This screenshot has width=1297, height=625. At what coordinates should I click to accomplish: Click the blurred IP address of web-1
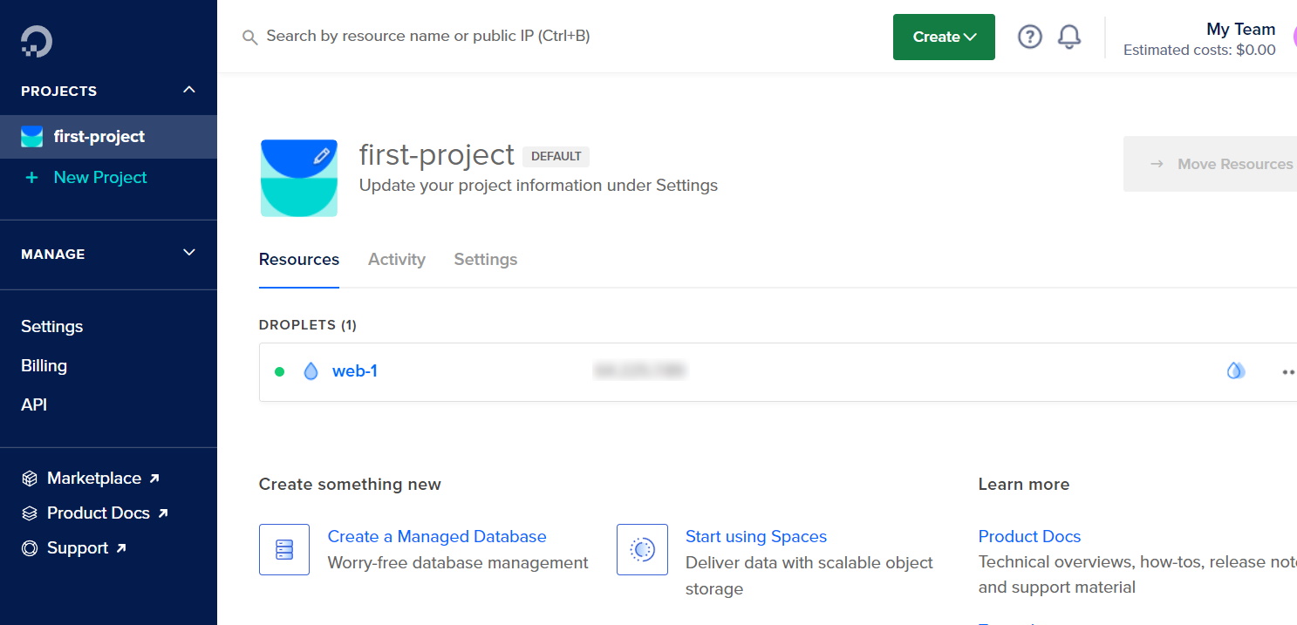(x=639, y=371)
